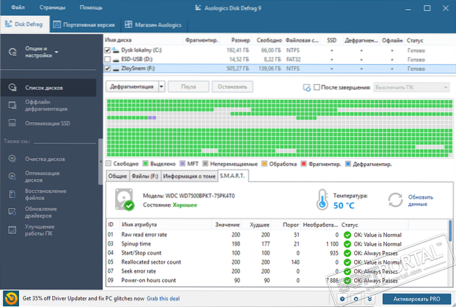
Task: Click the Обновление драйверов sidebar icon
Action: tap(12, 212)
